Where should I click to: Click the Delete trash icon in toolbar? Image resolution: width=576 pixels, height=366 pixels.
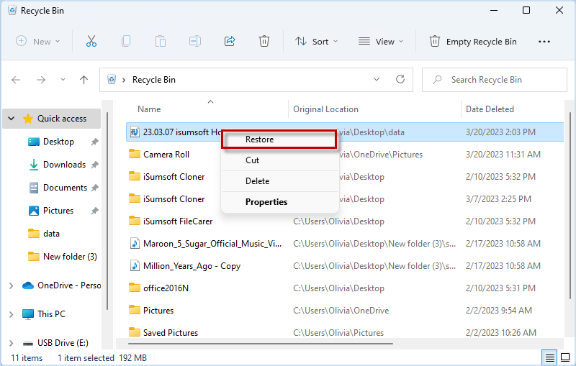[264, 41]
